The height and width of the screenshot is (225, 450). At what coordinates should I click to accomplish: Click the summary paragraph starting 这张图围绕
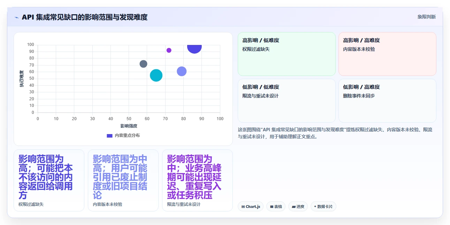pyautogui.click(x=335, y=133)
